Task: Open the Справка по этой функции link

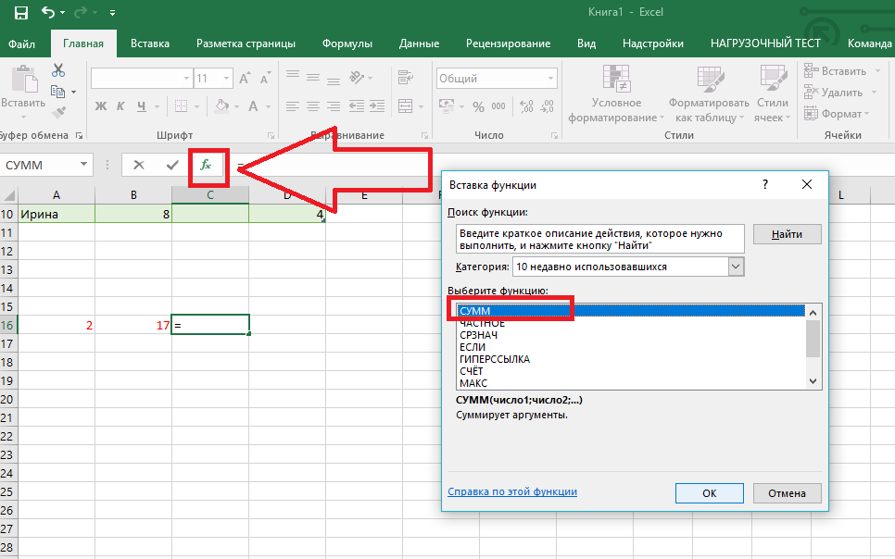Action: (512, 491)
